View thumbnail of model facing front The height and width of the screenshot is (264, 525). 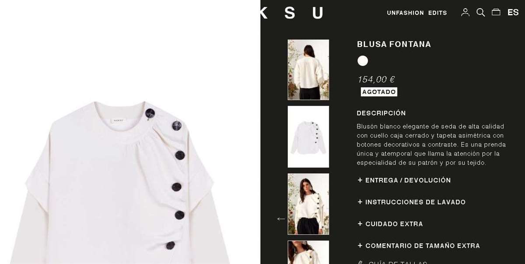[308, 204]
